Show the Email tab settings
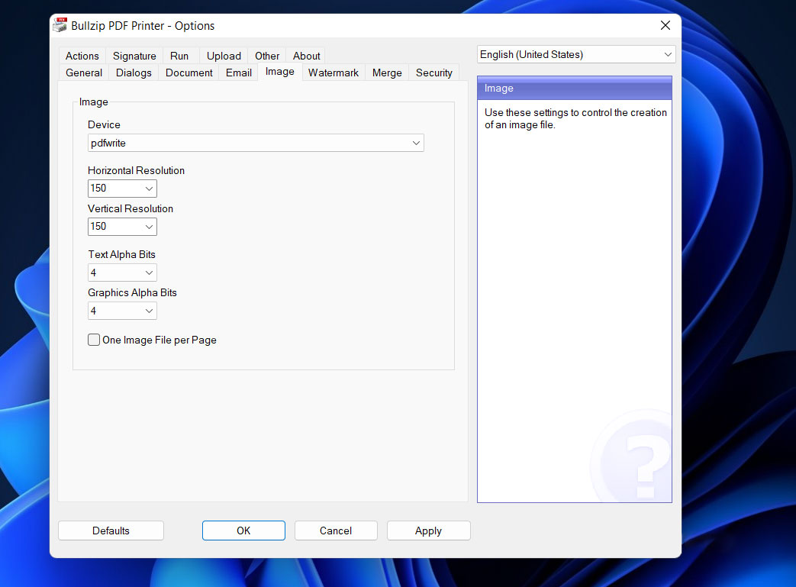Screen dimensions: 796x587 tap(239, 73)
